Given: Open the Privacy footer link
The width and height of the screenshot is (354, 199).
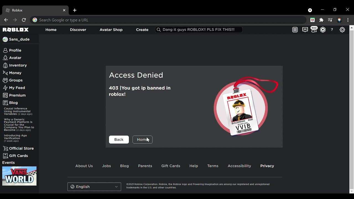Looking at the screenshot, I should point(267,166).
